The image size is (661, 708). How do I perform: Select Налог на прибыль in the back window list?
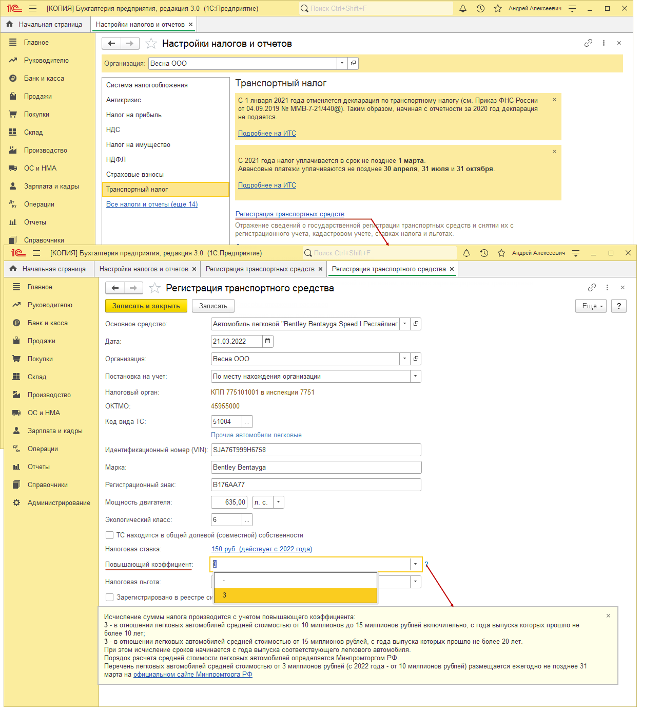coord(165,115)
